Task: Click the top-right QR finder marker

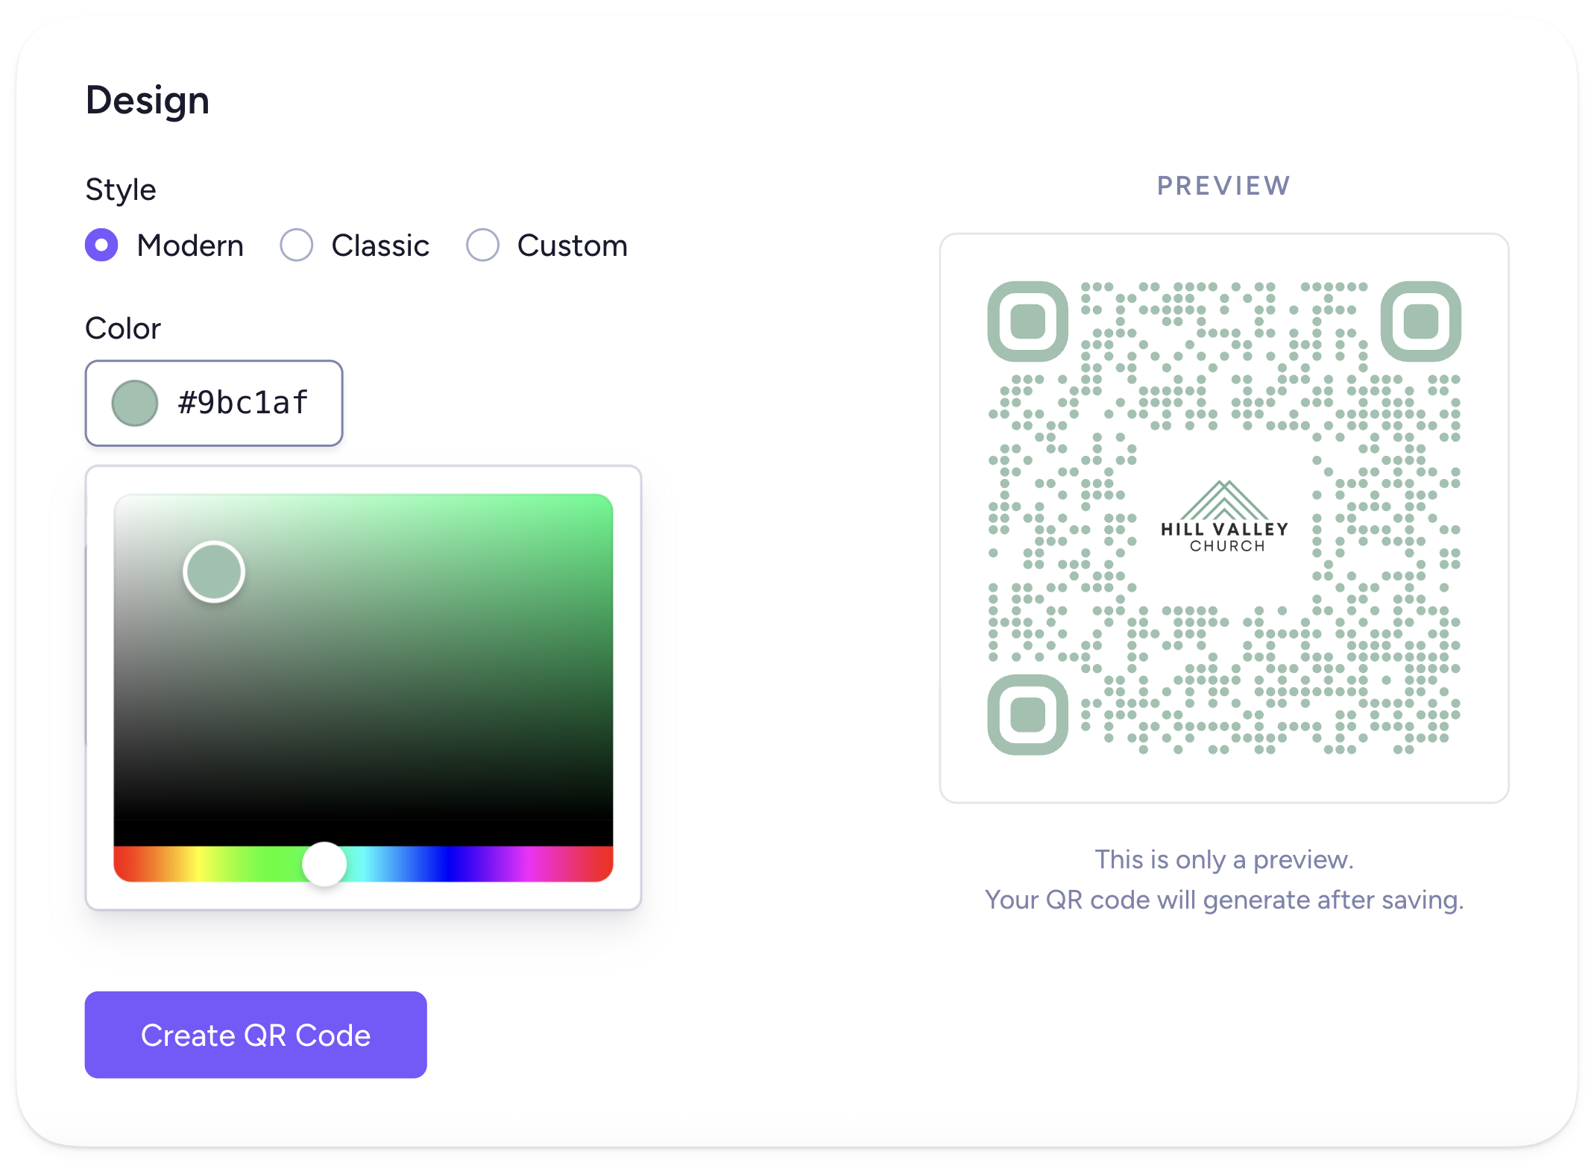Action: point(1421,322)
